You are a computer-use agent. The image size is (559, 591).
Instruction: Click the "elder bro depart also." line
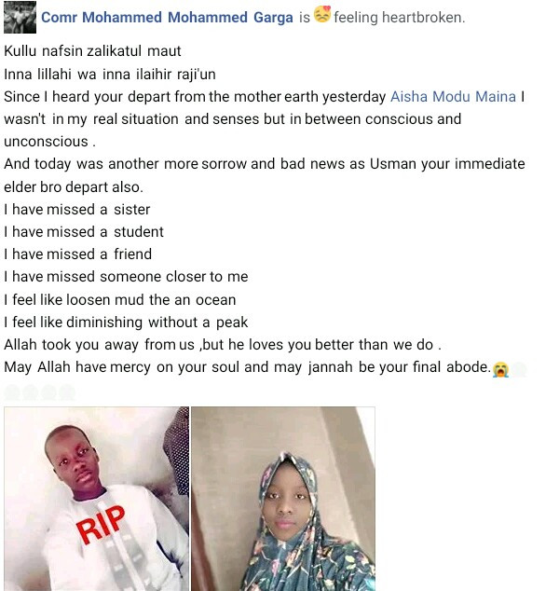click(x=74, y=187)
